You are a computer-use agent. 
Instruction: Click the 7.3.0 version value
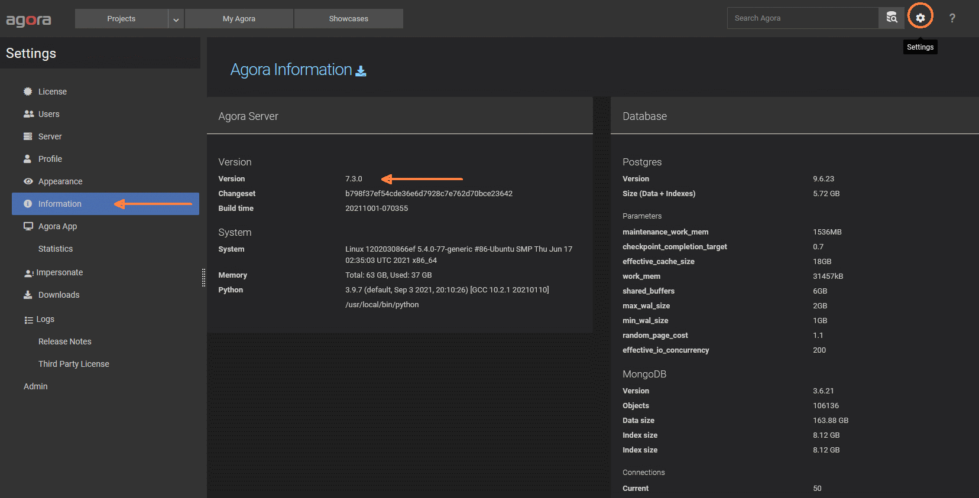click(354, 179)
